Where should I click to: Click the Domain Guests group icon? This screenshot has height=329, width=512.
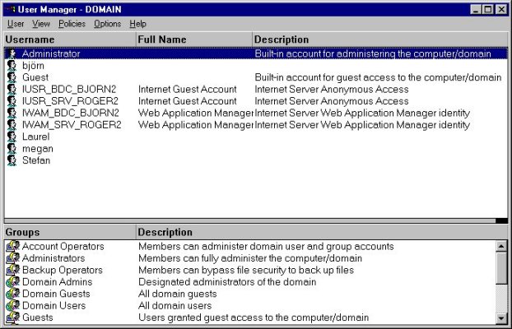click(12, 294)
